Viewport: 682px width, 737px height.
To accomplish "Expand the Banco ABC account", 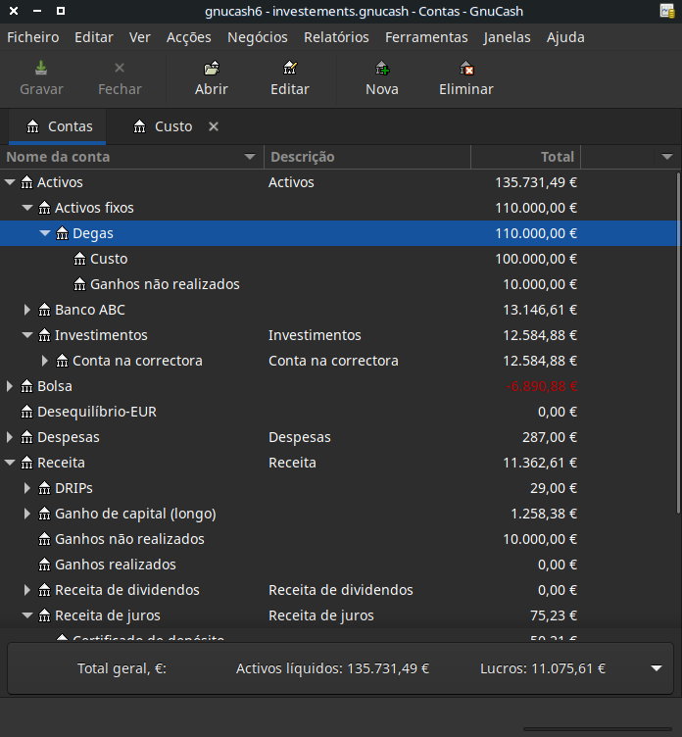I will pyautogui.click(x=27, y=310).
